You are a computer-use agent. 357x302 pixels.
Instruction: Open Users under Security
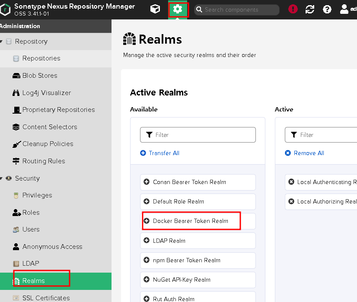(x=56, y=229)
